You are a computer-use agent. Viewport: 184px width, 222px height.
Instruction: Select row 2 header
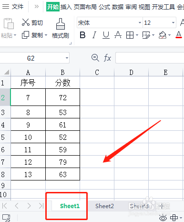5,97
